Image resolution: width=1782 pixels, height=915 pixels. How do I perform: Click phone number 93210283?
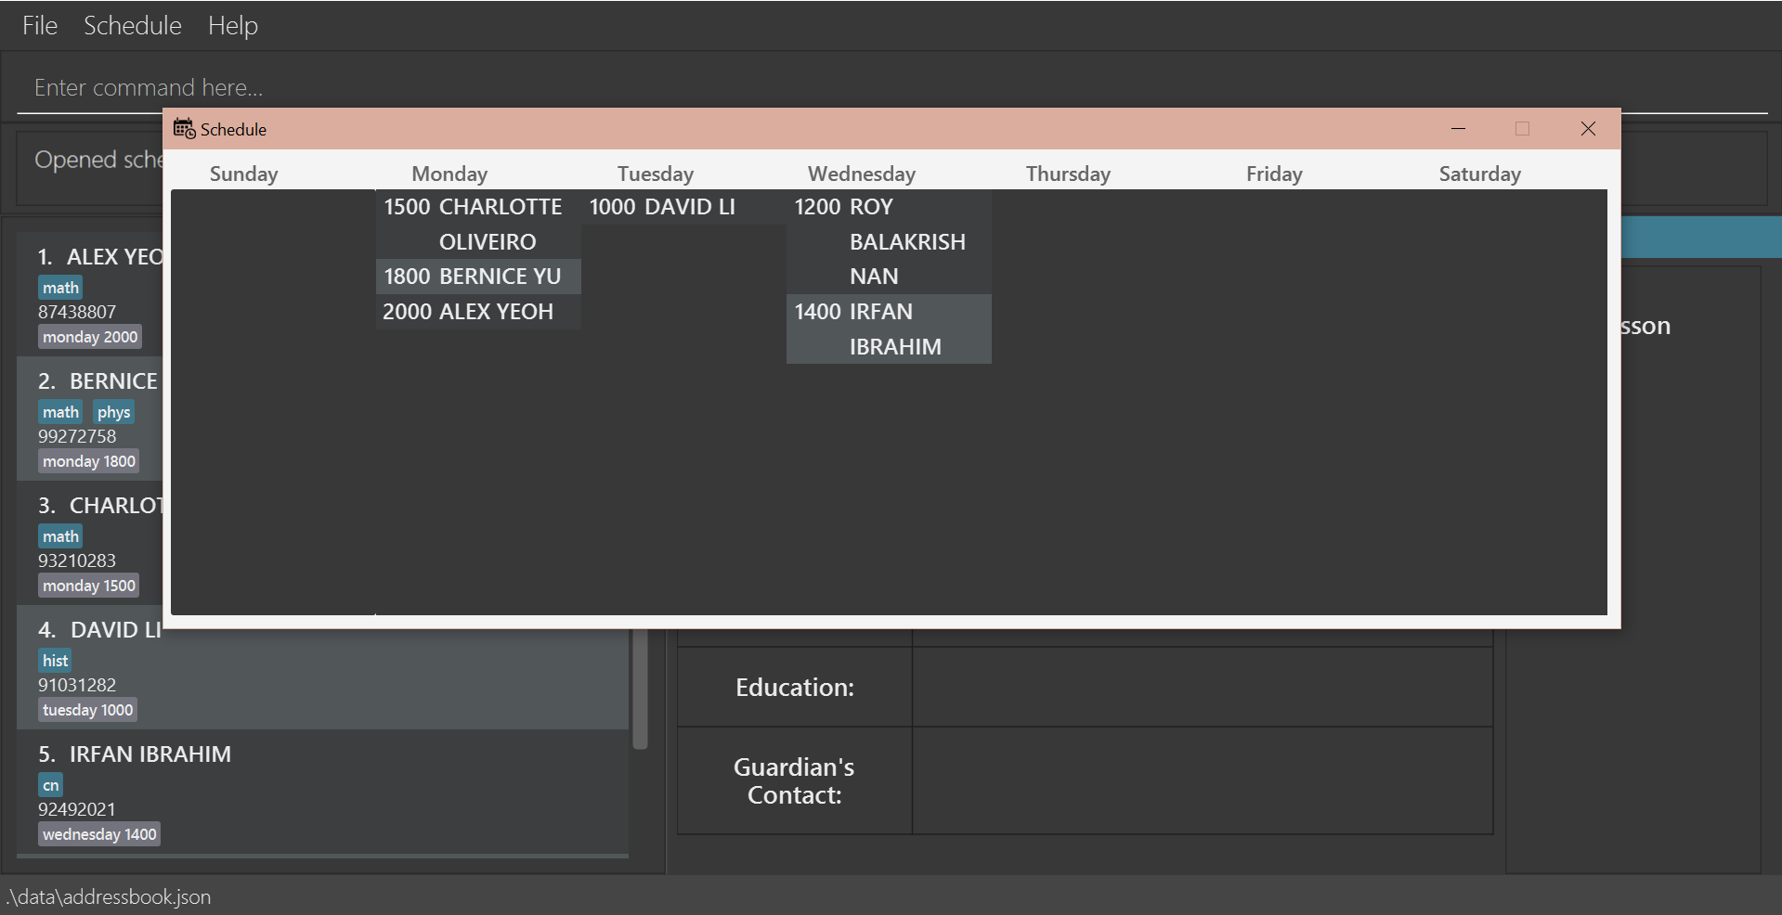[77, 561]
